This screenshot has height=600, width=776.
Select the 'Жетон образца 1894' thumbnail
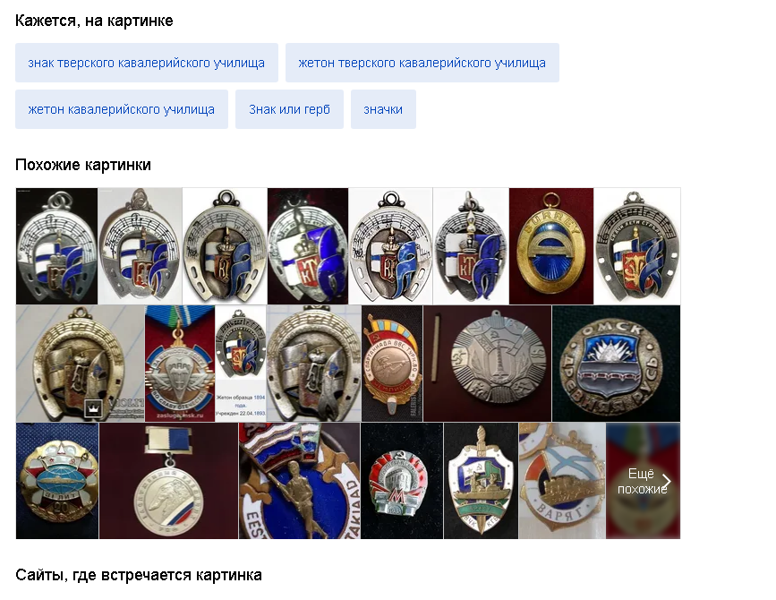coord(241,364)
